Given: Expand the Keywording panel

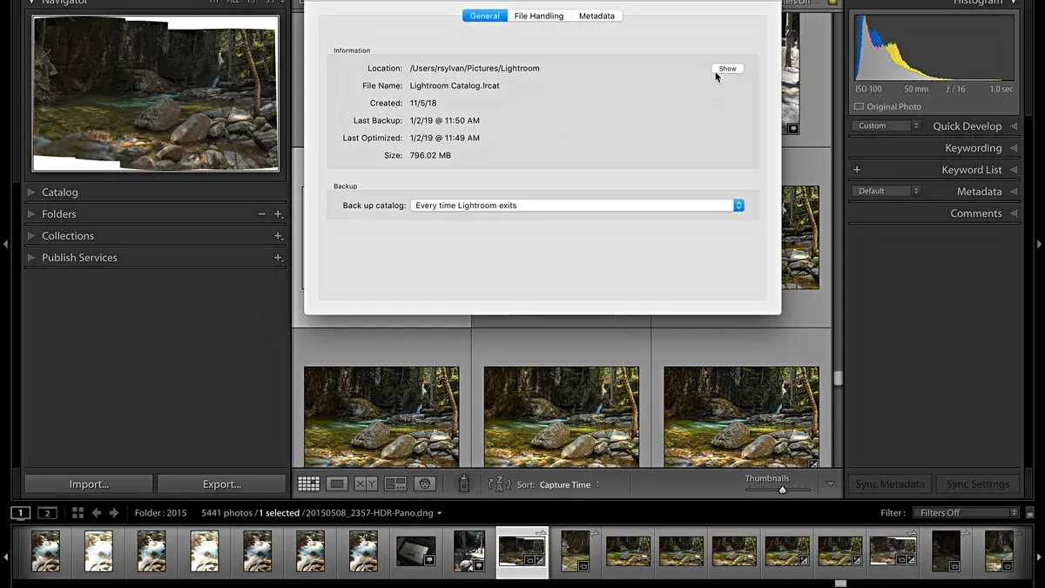Looking at the screenshot, I should (x=1014, y=148).
